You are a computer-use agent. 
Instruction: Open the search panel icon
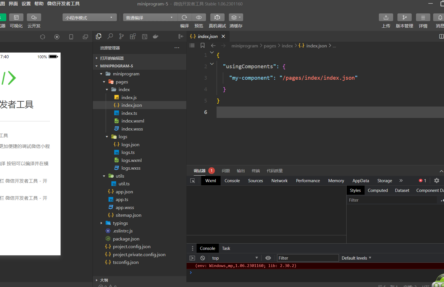(x=110, y=36)
